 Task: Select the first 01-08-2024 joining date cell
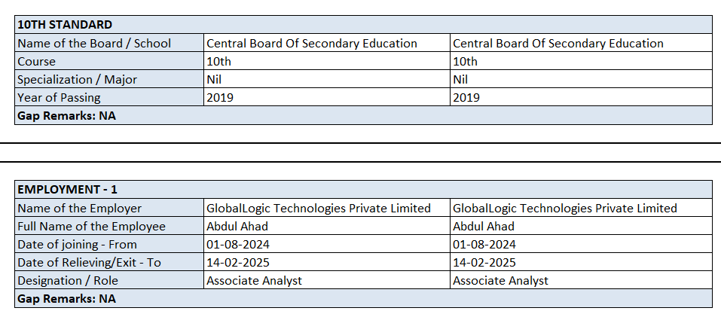point(237,244)
